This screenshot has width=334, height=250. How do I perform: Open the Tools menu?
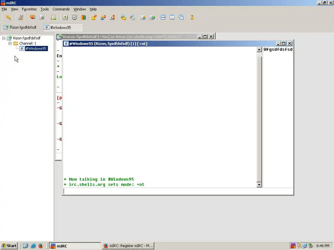point(44,9)
